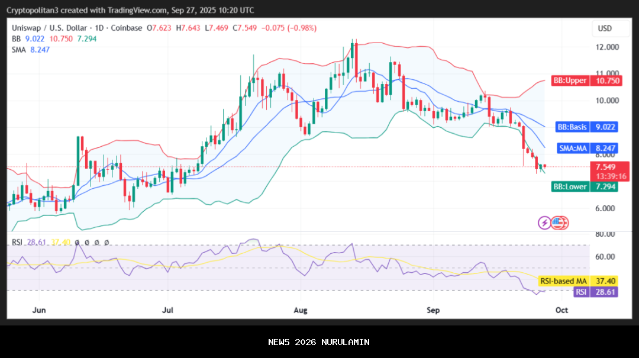Open the USD currency selector

605,28
